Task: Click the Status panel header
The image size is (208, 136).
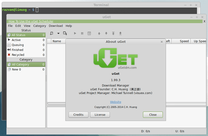Action: (x=26, y=30)
